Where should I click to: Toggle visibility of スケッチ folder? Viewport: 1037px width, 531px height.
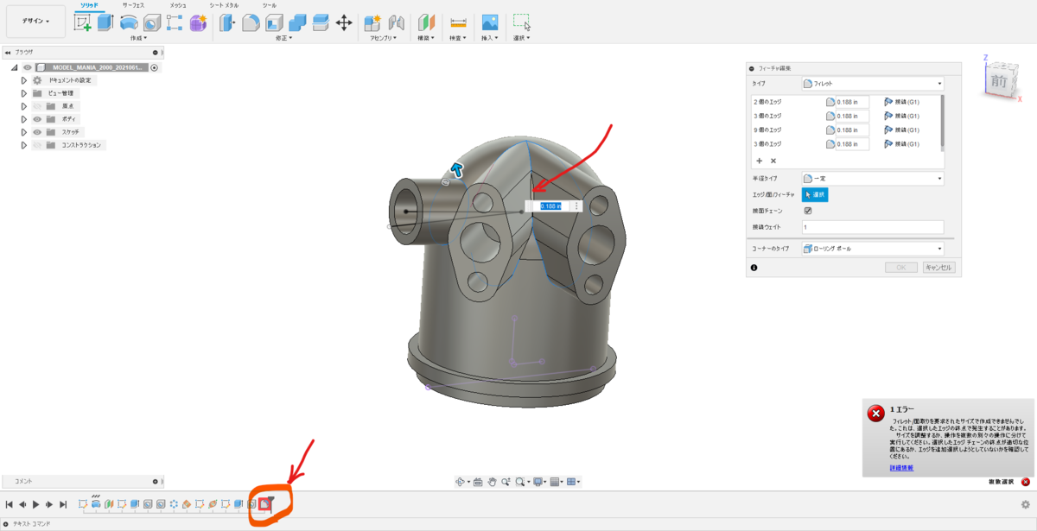(37, 132)
